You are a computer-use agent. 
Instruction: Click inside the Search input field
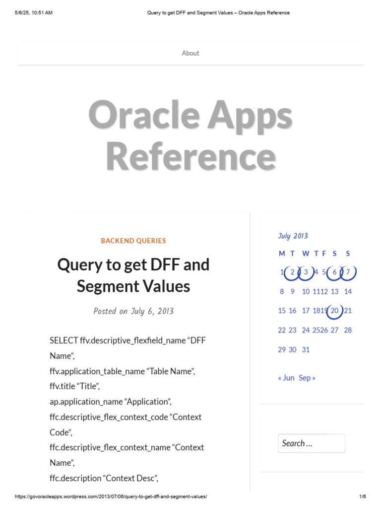312,443
